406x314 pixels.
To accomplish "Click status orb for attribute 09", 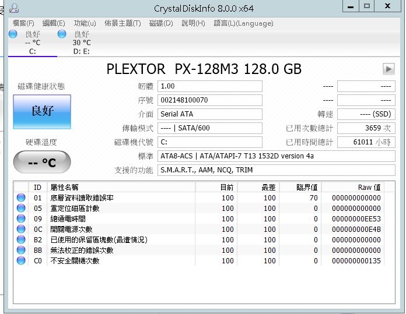I will [21, 218].
